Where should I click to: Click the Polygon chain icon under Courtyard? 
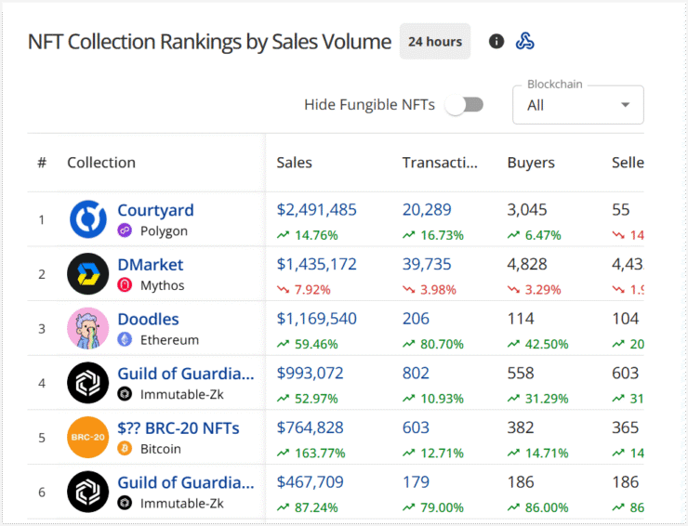coord(125,230)
